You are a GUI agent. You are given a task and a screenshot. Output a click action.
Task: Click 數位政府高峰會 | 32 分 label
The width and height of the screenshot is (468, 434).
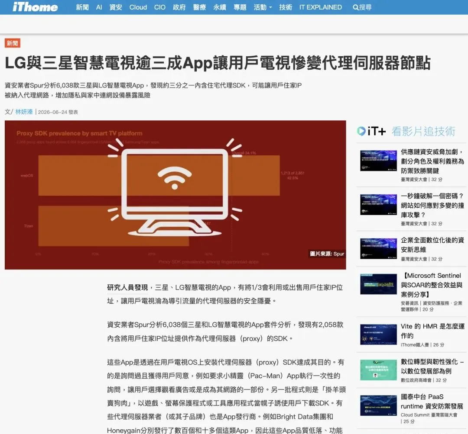[x=424, y=380]
